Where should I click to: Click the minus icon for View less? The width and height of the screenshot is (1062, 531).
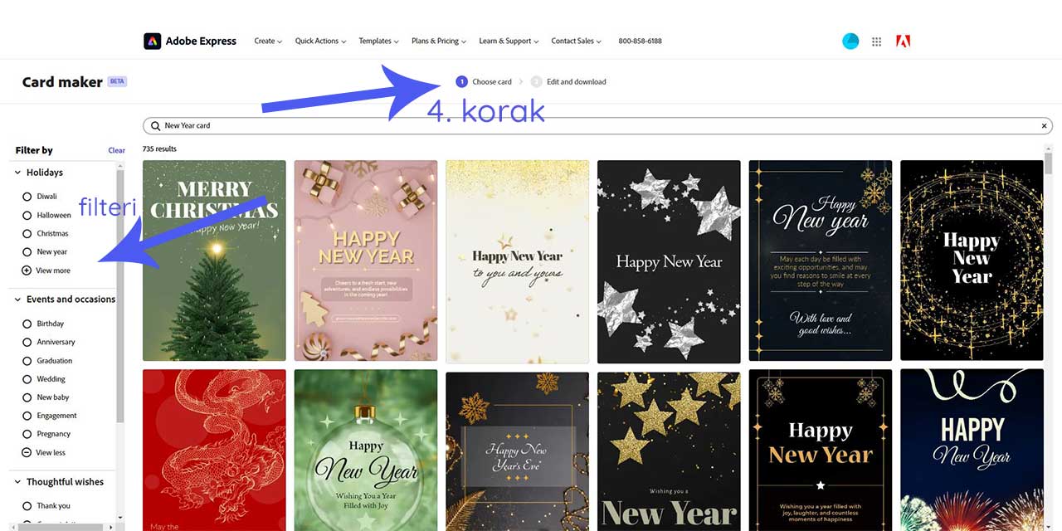[x=27, y=452]
